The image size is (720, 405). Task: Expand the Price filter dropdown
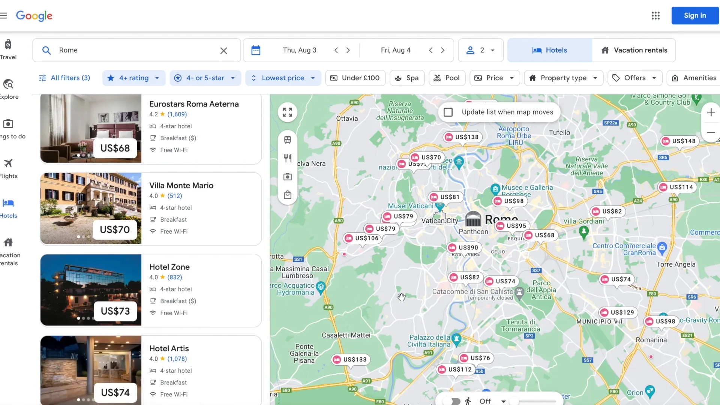[x=495, y=78]
